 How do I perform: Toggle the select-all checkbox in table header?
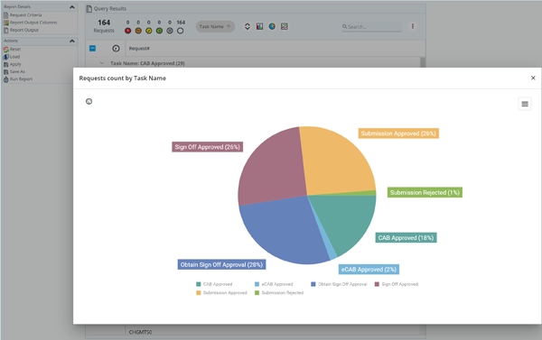pos(93,49)
